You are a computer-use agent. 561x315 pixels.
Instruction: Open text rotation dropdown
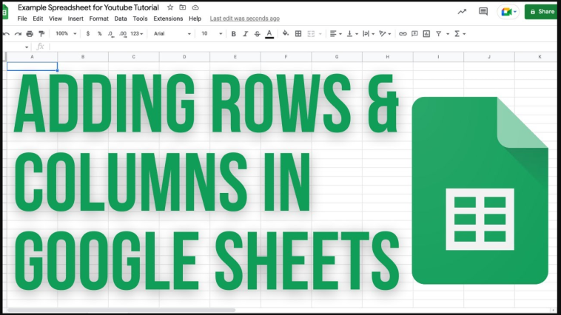pos(385,33)
